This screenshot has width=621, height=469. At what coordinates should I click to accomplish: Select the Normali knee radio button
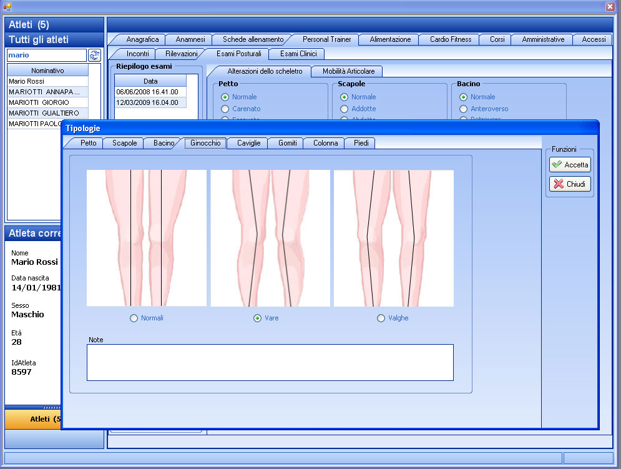click(134, 318)
